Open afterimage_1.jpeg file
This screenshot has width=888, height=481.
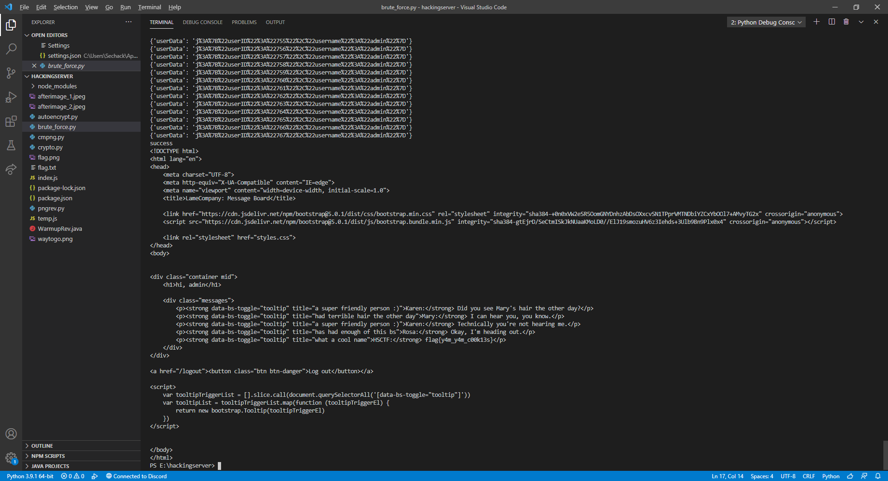[x=81, y=97]
